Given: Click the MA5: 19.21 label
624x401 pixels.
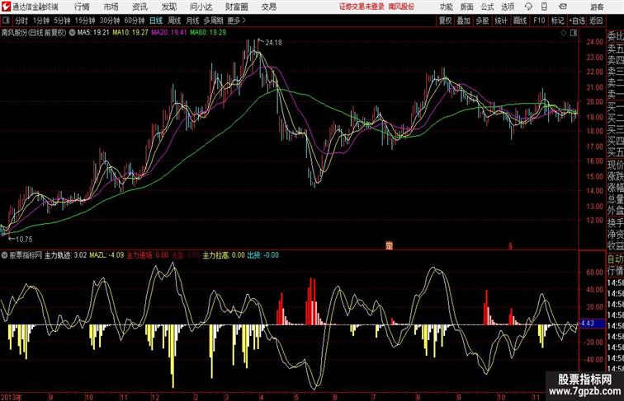Looking at the screenshot, I should tap(93, 33).
